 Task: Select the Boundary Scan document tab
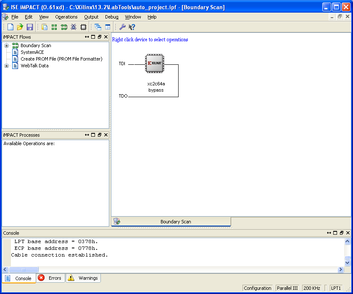[x=171, y=222]
